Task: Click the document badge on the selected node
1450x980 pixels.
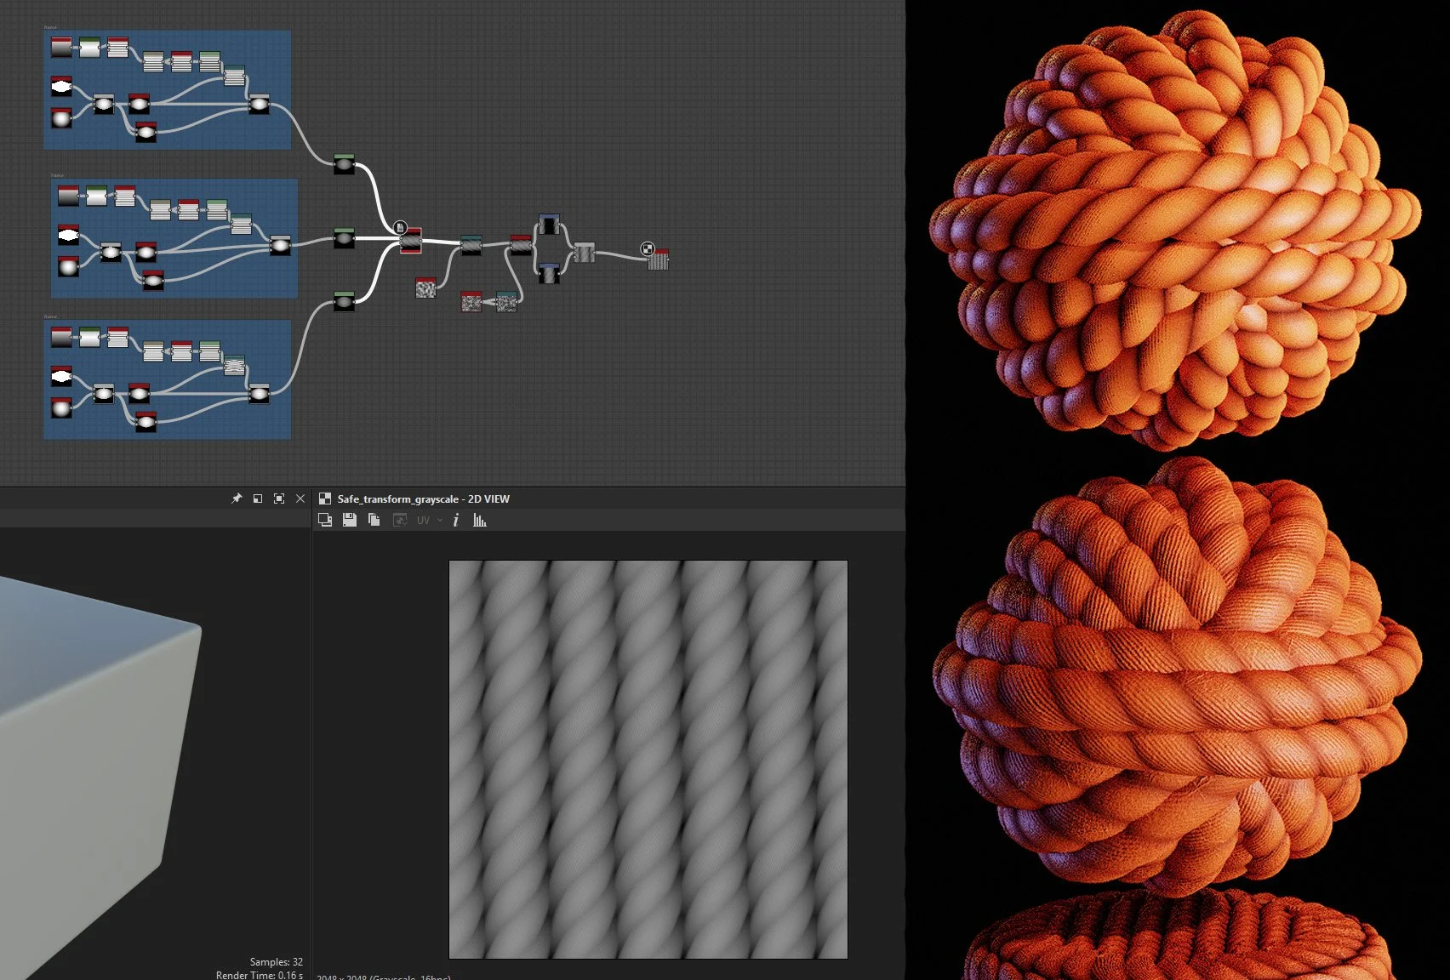Action: click(x=400, y=227)
